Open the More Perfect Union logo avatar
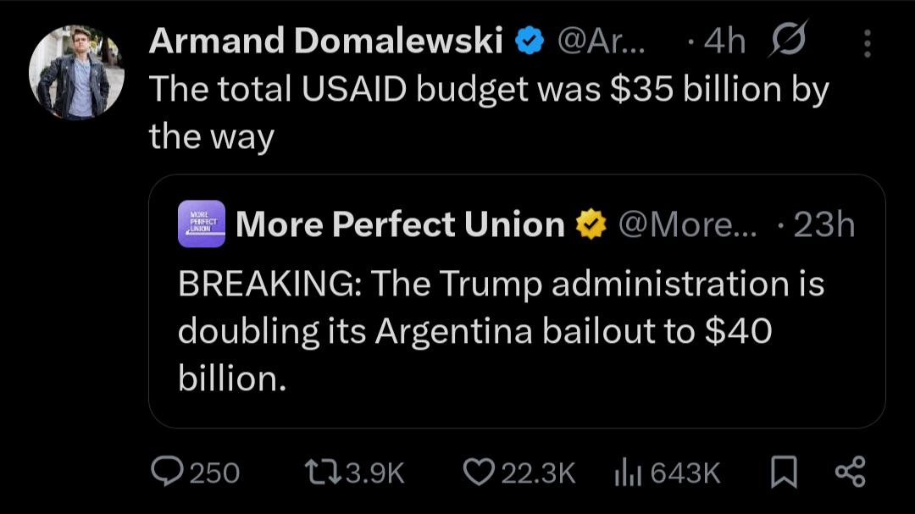This screenshot has height=514, width=915. 202,224
